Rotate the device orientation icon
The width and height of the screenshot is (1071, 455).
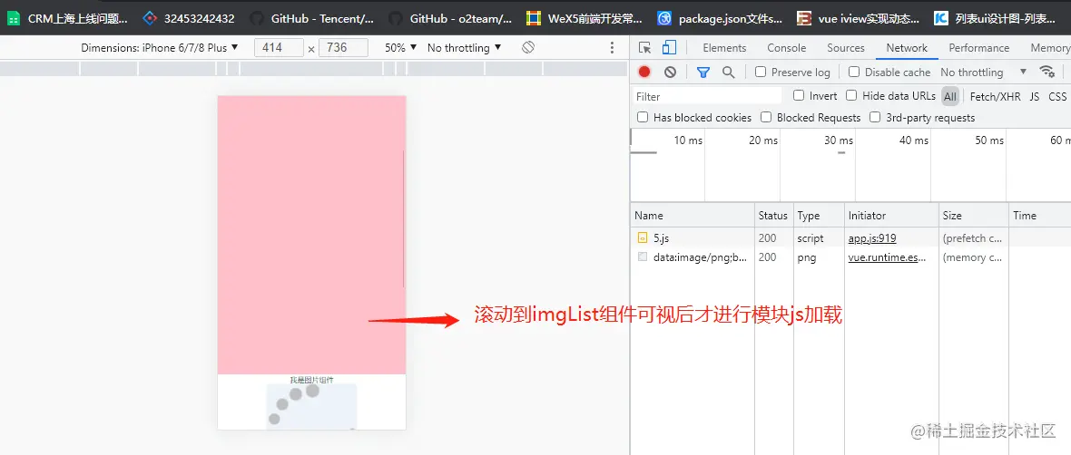(527, 48)
